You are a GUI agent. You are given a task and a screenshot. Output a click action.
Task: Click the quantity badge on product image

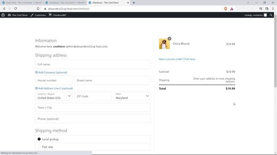169,38
